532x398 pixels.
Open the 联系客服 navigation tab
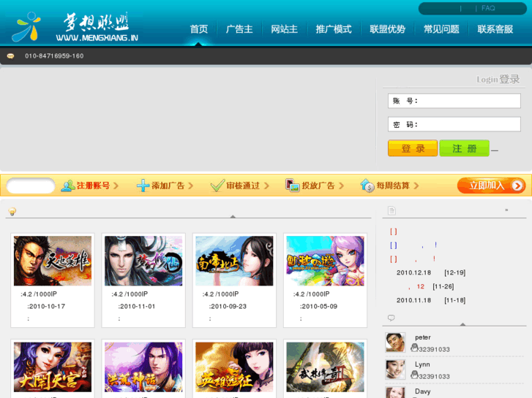click(x=495, y=29)
